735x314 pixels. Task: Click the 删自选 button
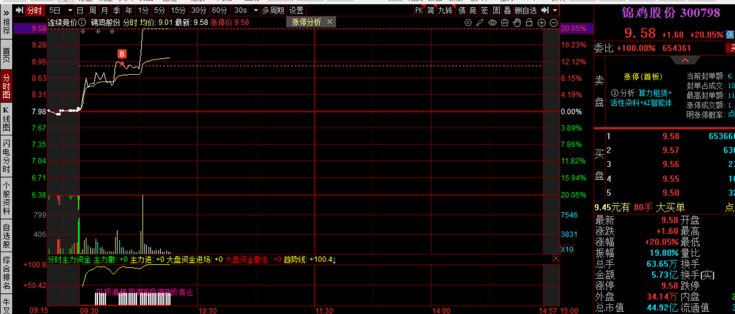click(x=526, y=10)
